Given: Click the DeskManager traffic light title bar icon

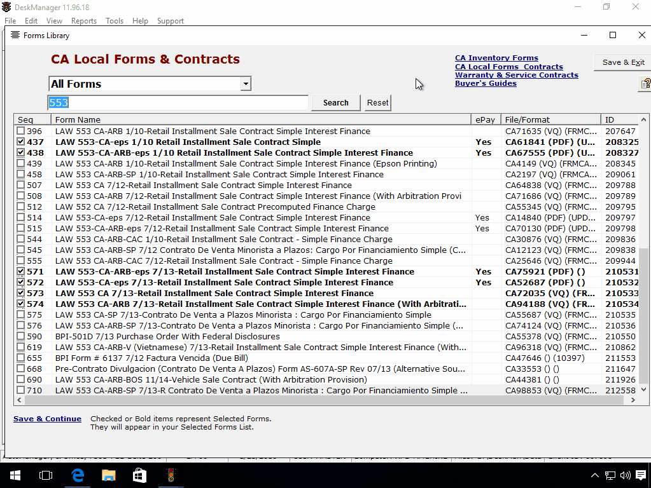Looking at the screenshot, I should click(6, 6).
